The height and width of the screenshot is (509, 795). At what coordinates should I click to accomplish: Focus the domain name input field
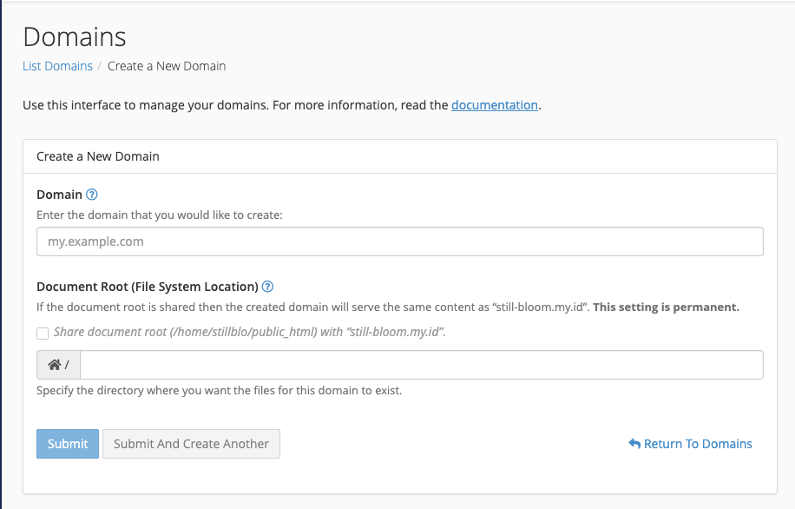tap(399, 241)
